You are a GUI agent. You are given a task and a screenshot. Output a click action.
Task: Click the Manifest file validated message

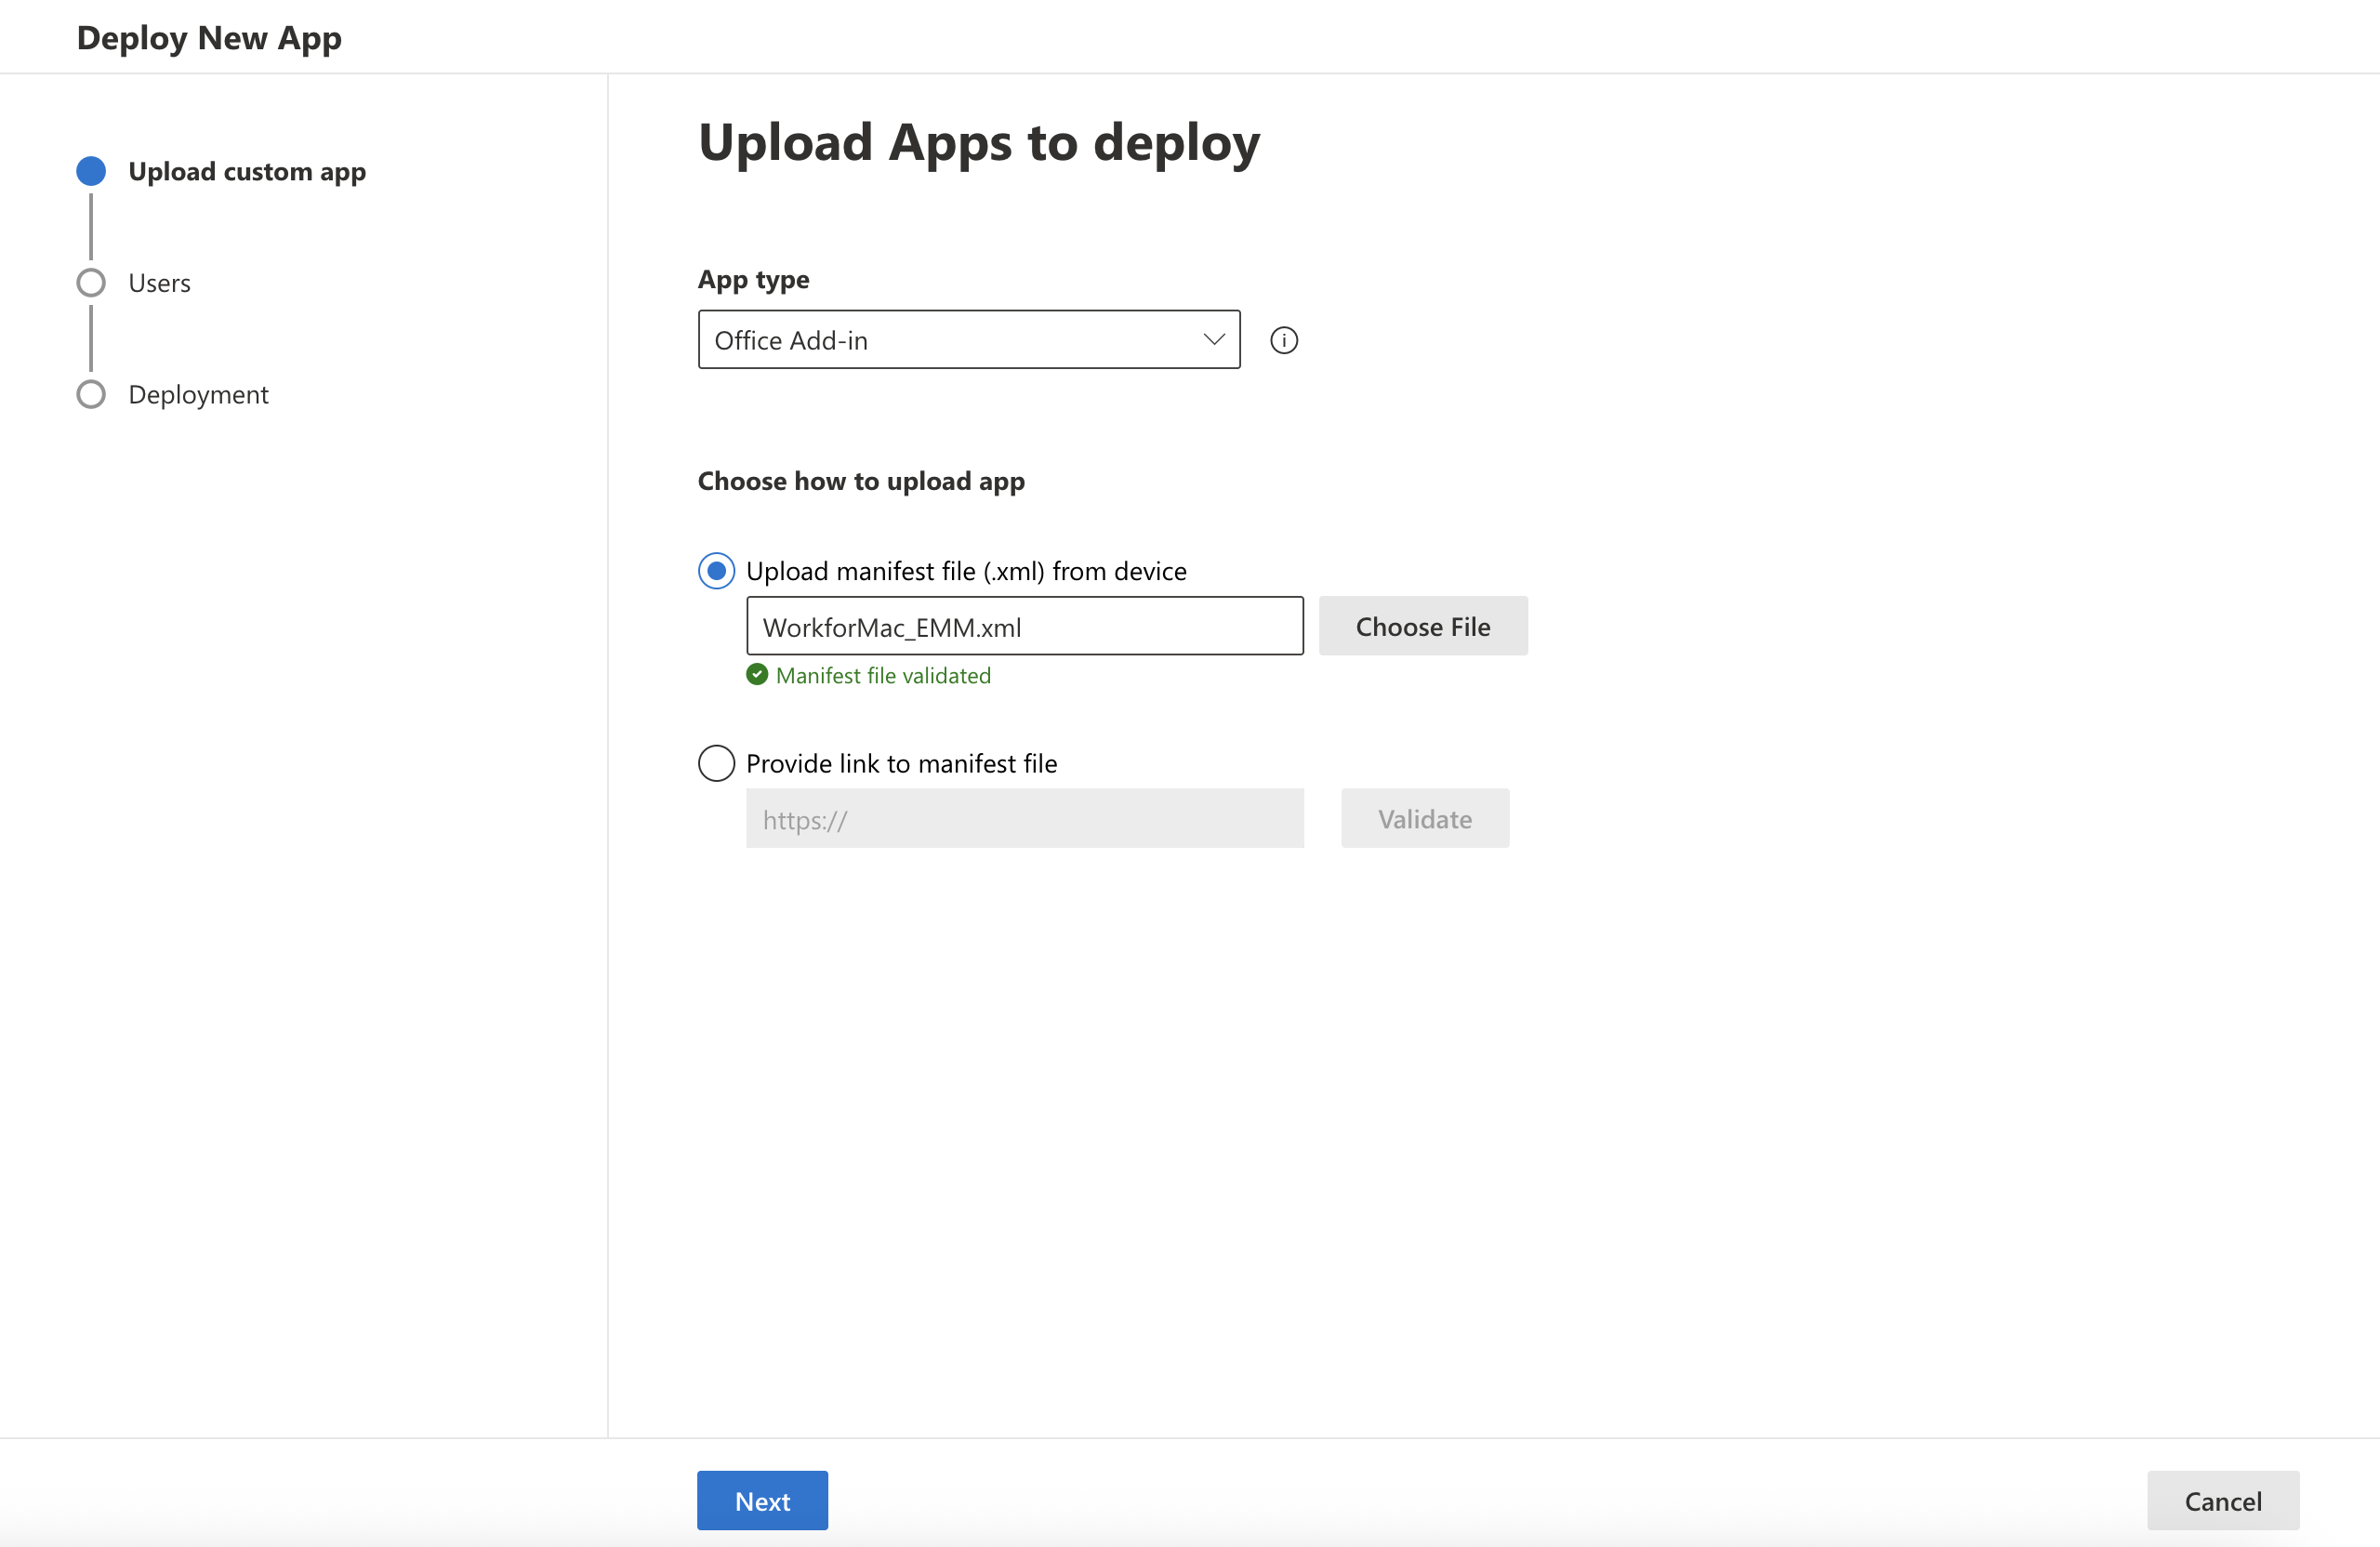883,675
